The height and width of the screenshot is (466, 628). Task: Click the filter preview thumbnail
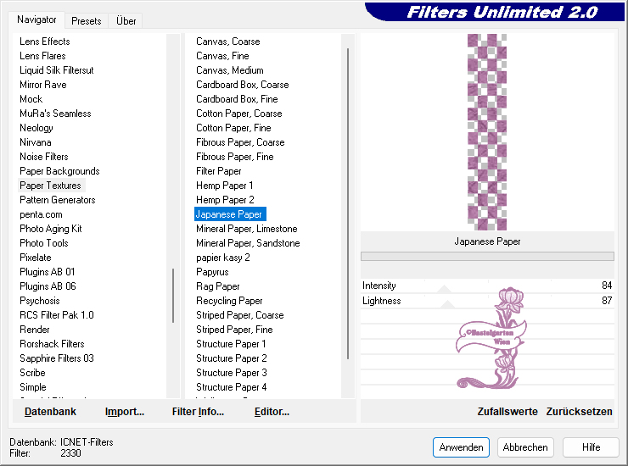click(487, 131)
